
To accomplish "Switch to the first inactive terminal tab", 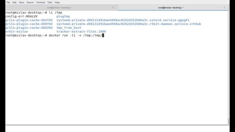I will [59, 8].
